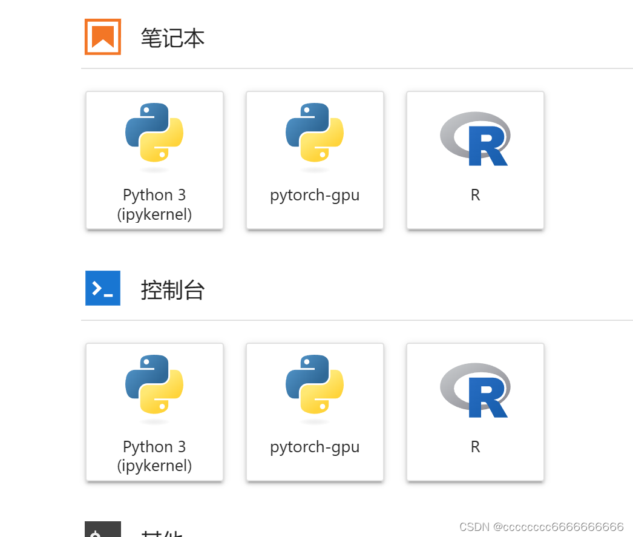Open a Python 3 (ipykernel) console
Viewport: 633px width, 537px height.
click(154, 412)
